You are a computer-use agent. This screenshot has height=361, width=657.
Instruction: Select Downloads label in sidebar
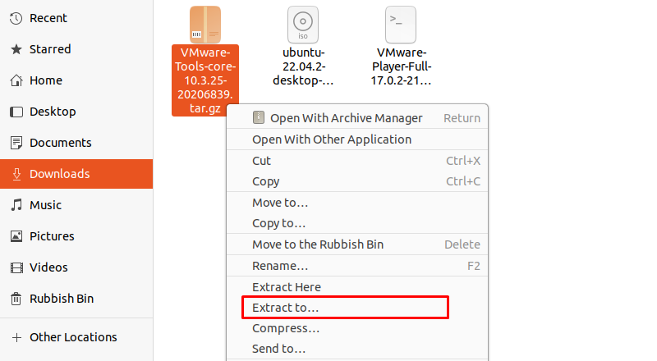60,174
